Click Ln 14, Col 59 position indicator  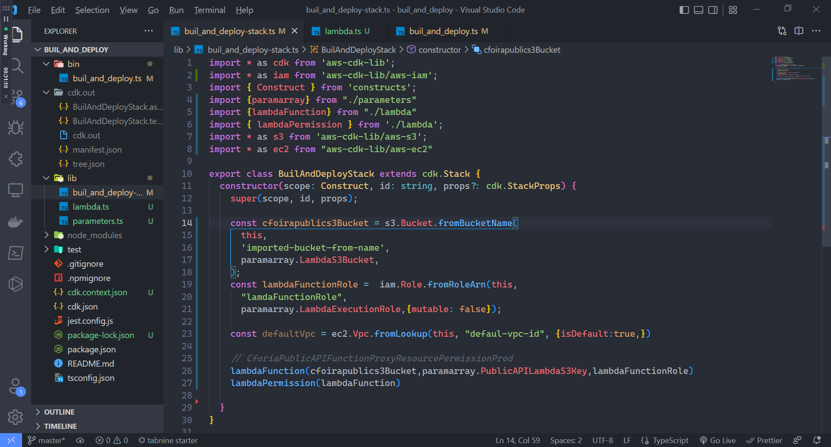[x=518, y=440]
